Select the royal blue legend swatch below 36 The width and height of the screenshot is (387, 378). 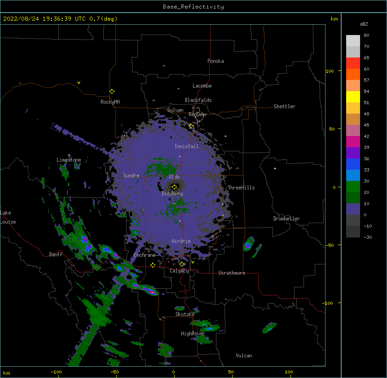[x=353, y=164]
